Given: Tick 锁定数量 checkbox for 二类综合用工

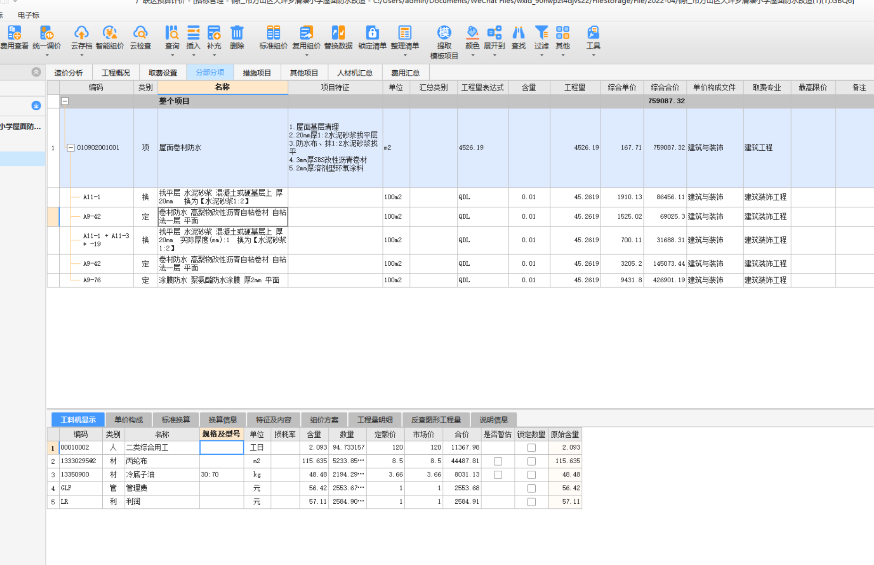Looking at the screenshot, I should [x=531, y=448].
